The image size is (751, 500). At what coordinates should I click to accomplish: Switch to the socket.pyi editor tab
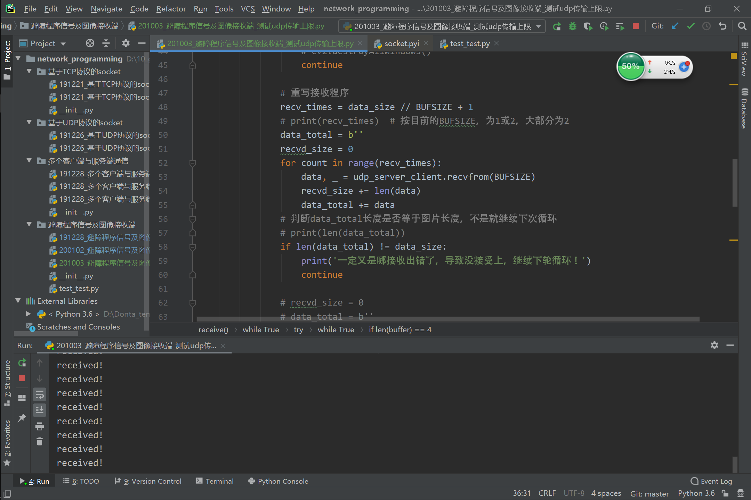pyautogui.click(x=401, y=44)
